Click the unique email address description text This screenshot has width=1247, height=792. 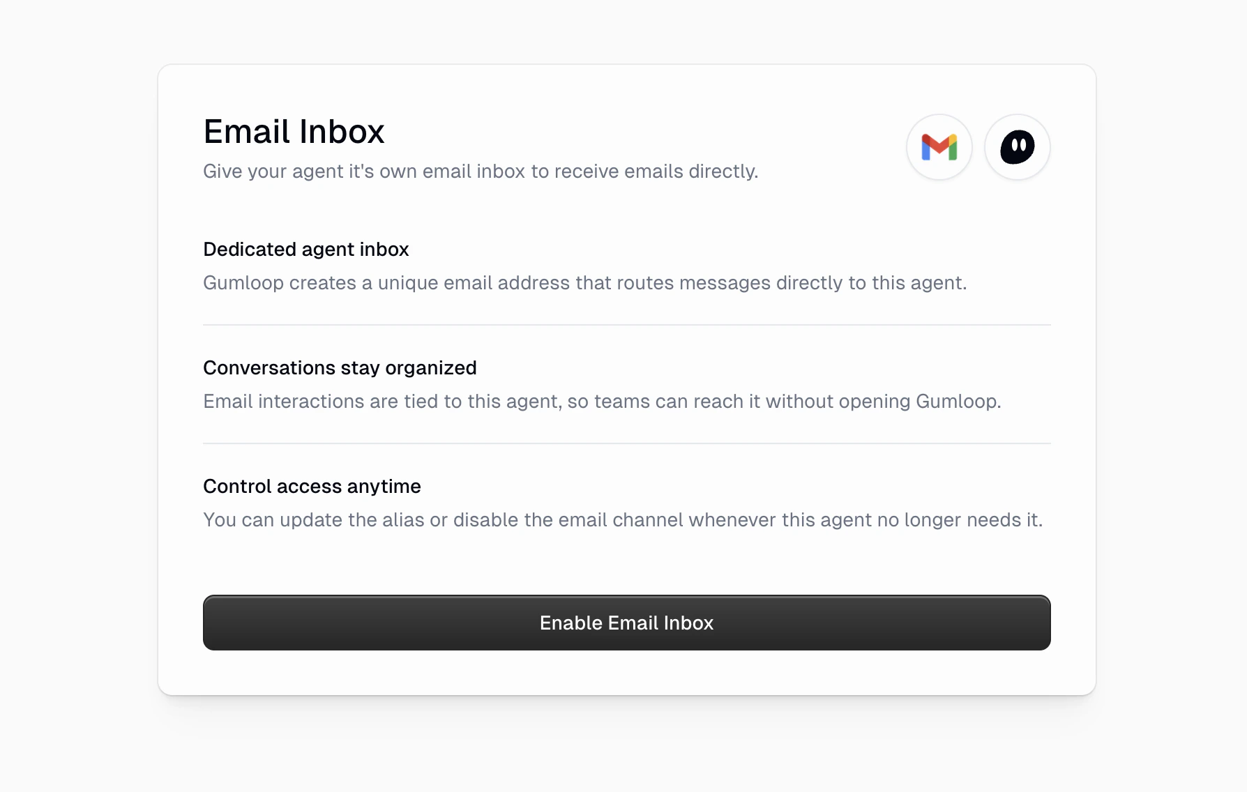coord(585,283)
